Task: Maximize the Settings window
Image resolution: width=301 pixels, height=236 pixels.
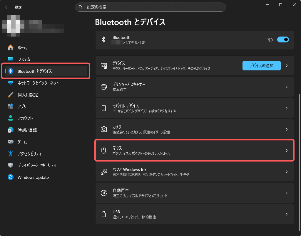Action: coord(281,5)
